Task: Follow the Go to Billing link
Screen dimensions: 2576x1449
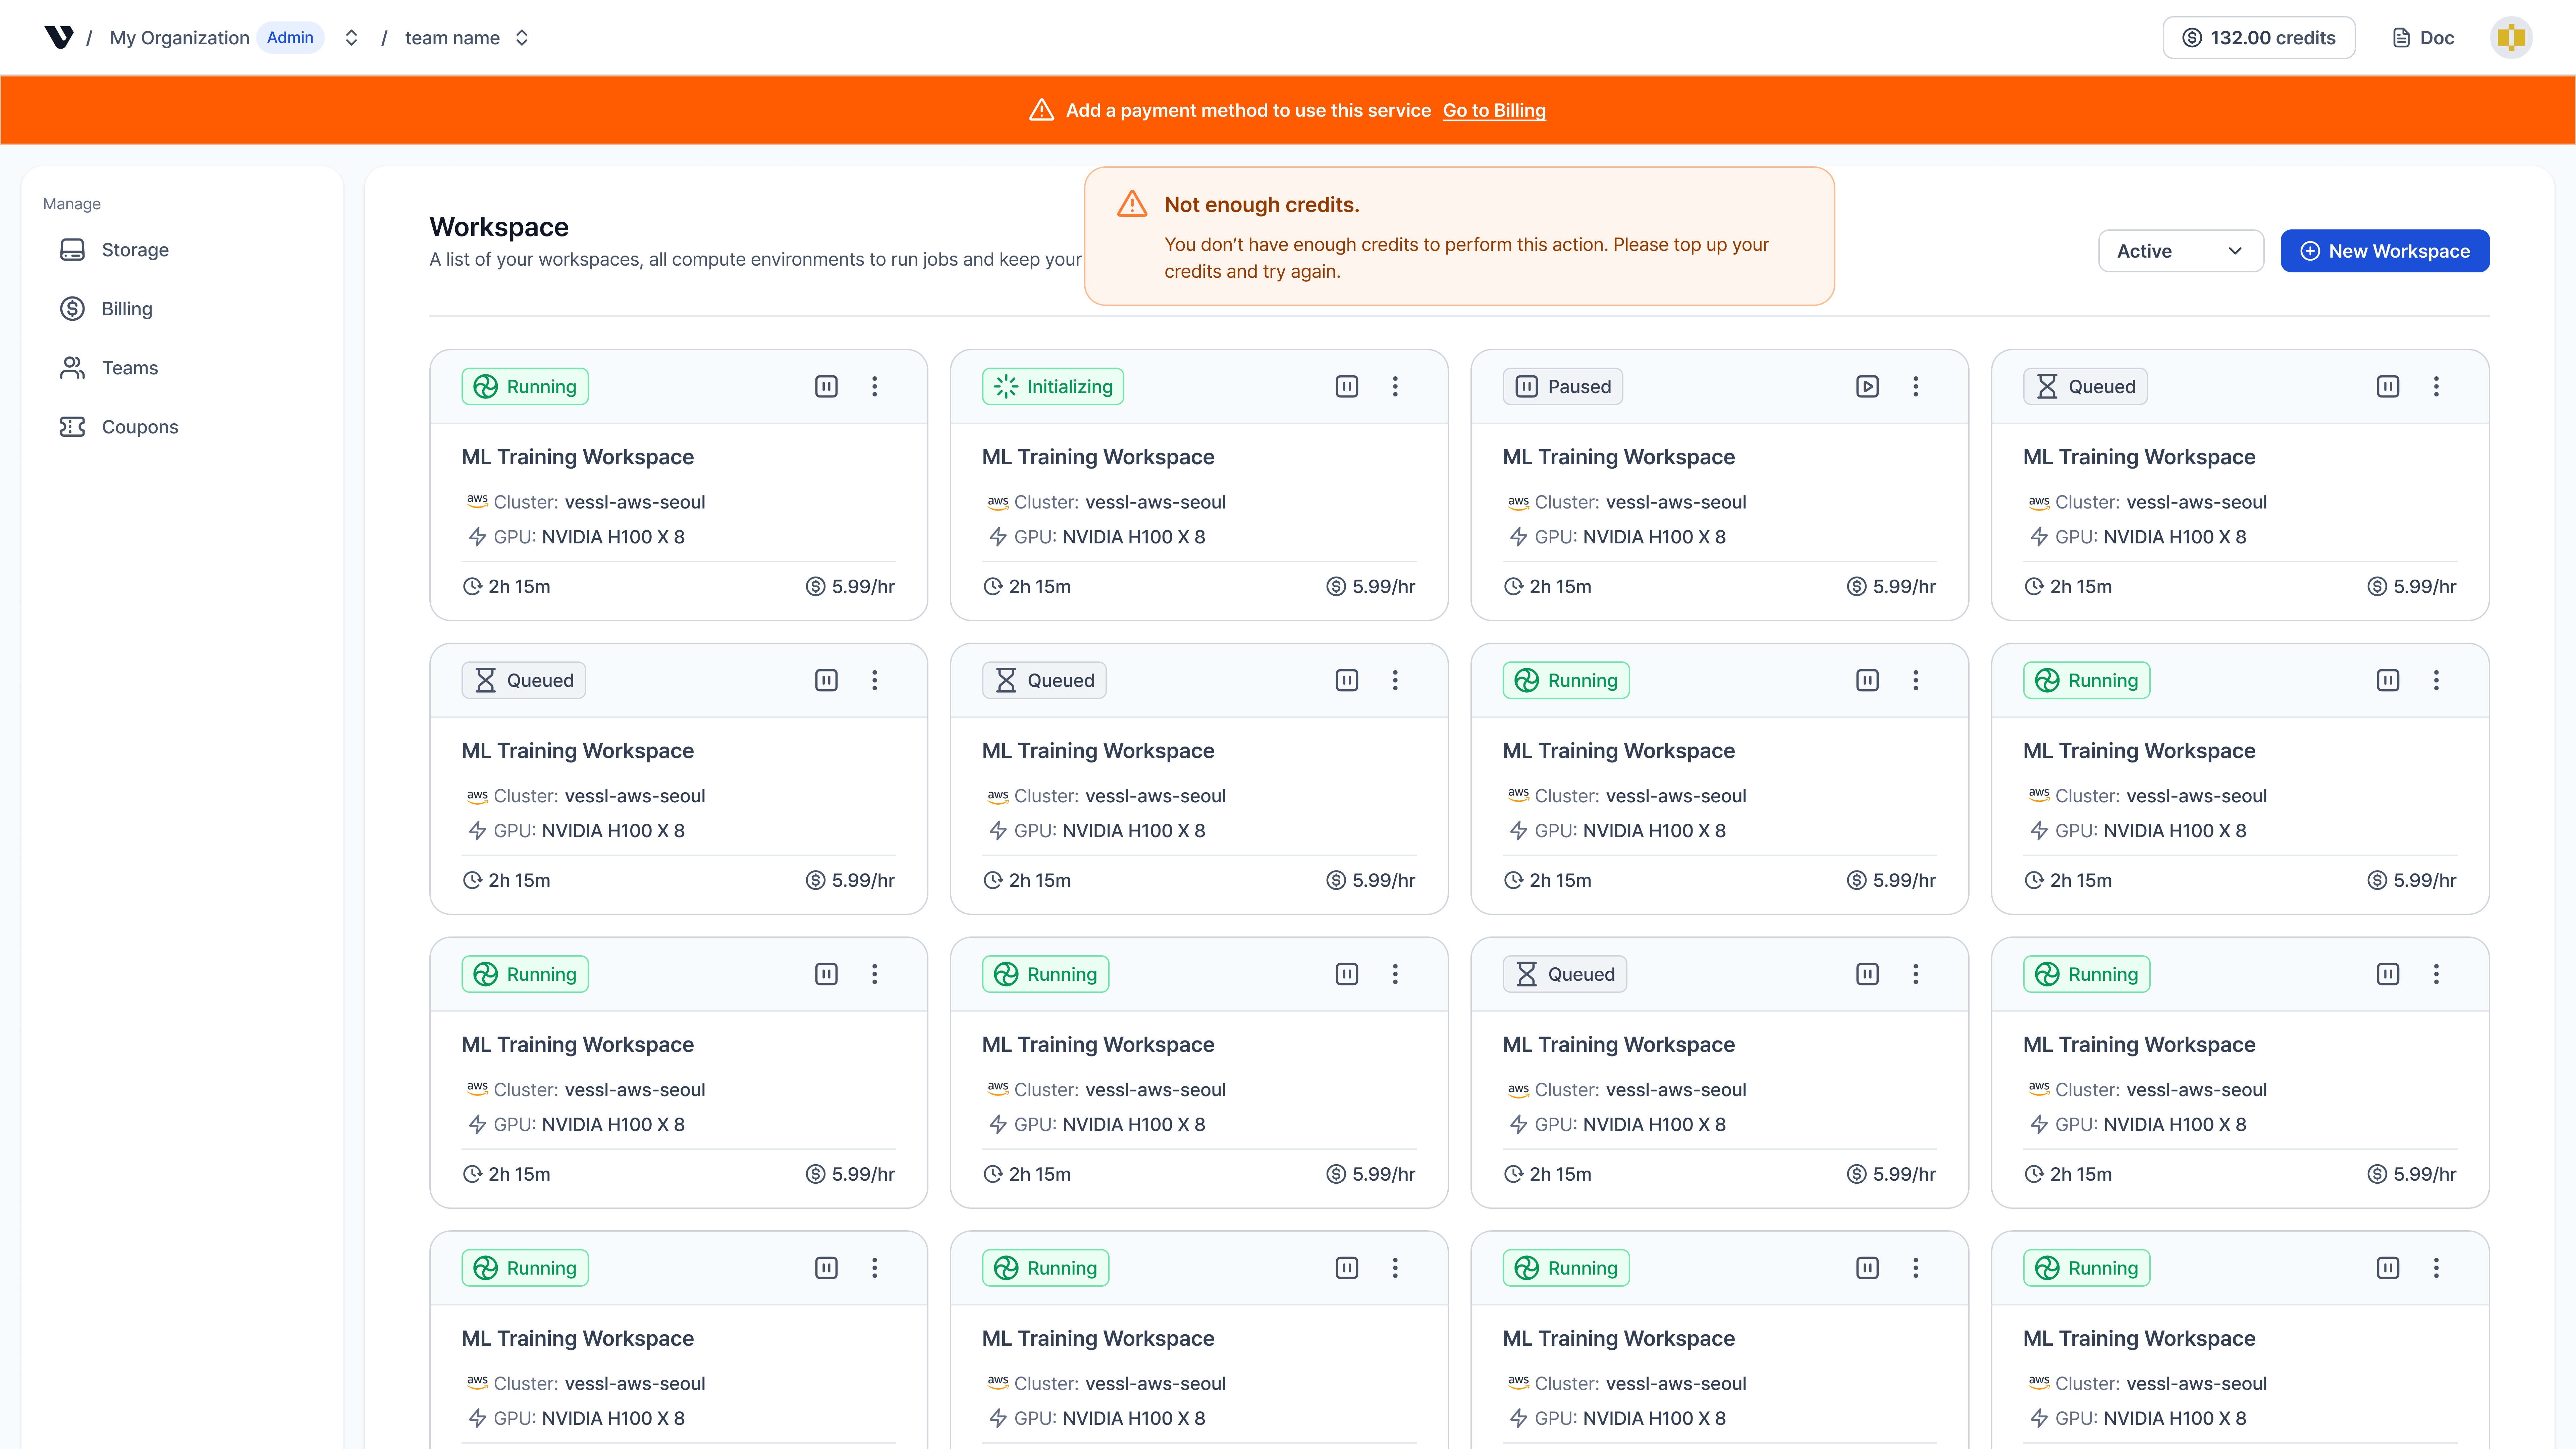Action: click(1494, 110)
